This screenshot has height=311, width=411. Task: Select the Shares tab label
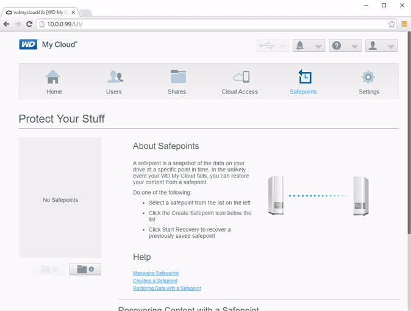177,92
